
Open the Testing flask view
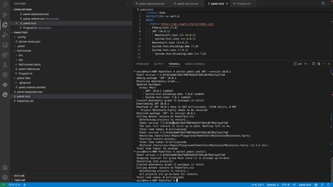[x=5, y=65]
